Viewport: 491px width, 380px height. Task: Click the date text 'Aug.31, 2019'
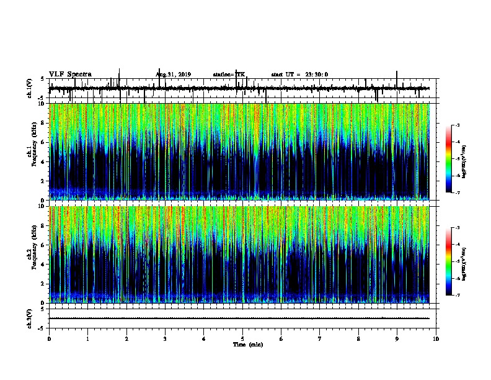click(173, 75)
